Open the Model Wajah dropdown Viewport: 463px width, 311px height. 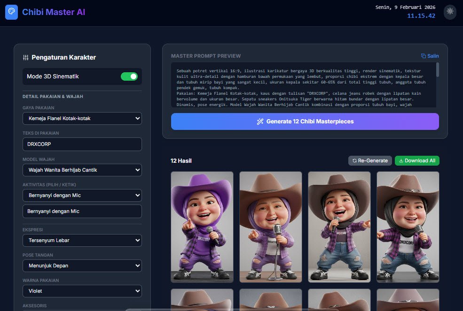[x=82, y=170]
